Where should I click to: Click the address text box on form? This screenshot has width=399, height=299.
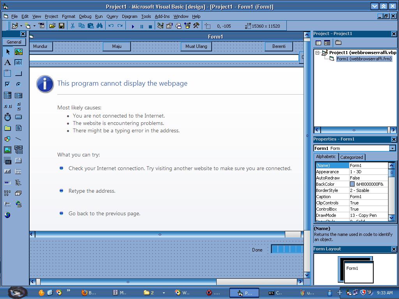(164, 58)
